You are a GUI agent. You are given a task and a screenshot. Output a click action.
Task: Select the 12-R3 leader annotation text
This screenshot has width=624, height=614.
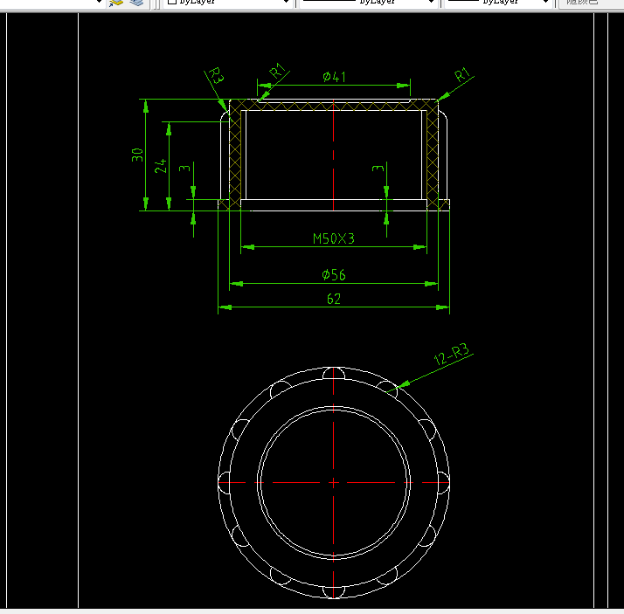pyautogui.click(x=452, y=354)
